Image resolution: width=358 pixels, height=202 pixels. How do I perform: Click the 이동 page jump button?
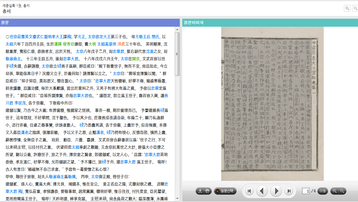(323, 191)
